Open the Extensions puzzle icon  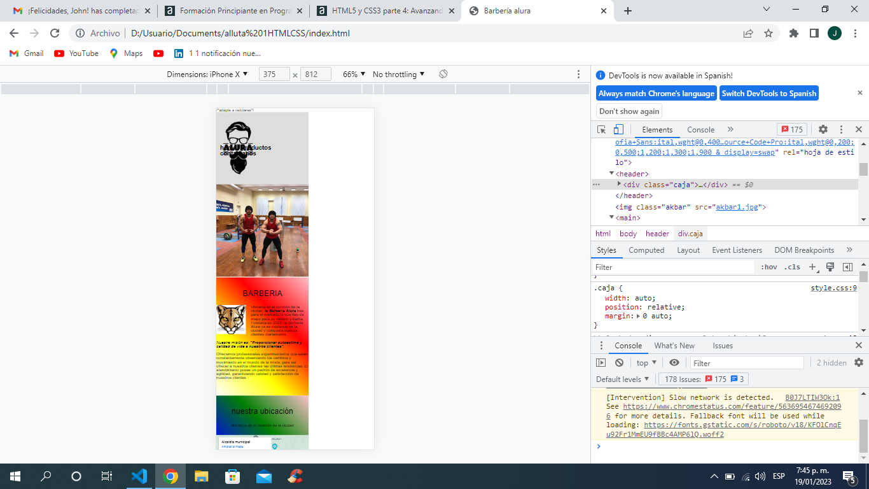(794, 33)
